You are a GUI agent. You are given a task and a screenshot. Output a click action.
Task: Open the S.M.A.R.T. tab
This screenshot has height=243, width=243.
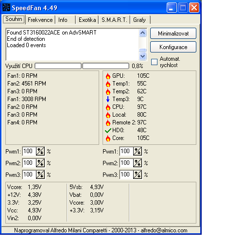114,20
